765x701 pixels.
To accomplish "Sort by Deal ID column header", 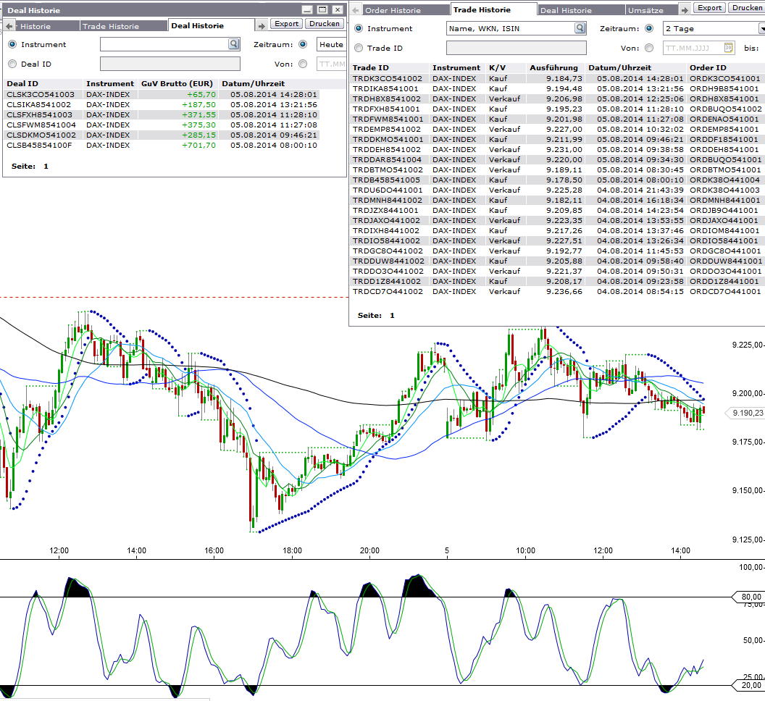I will coord(22,83).
